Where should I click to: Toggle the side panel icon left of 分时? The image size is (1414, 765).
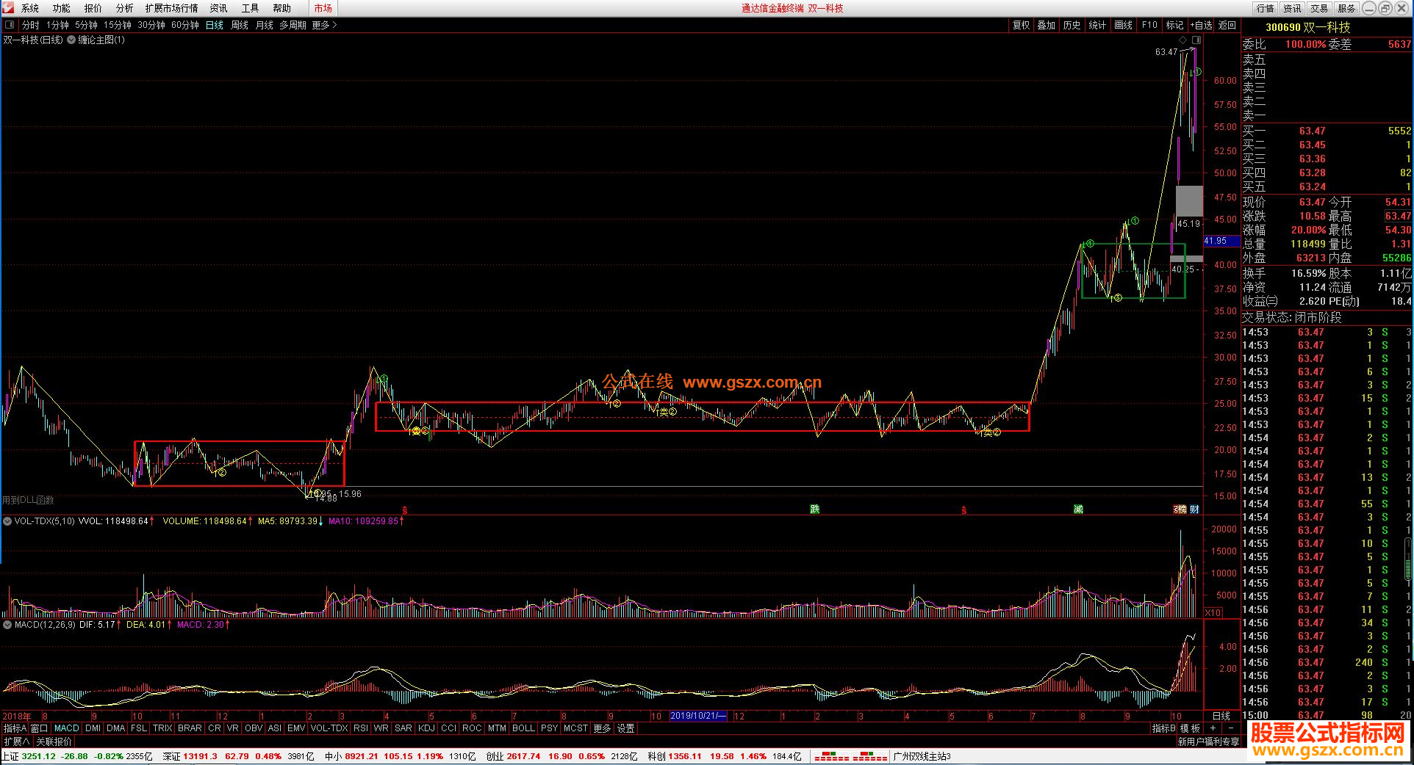click(x=10, y=25)
